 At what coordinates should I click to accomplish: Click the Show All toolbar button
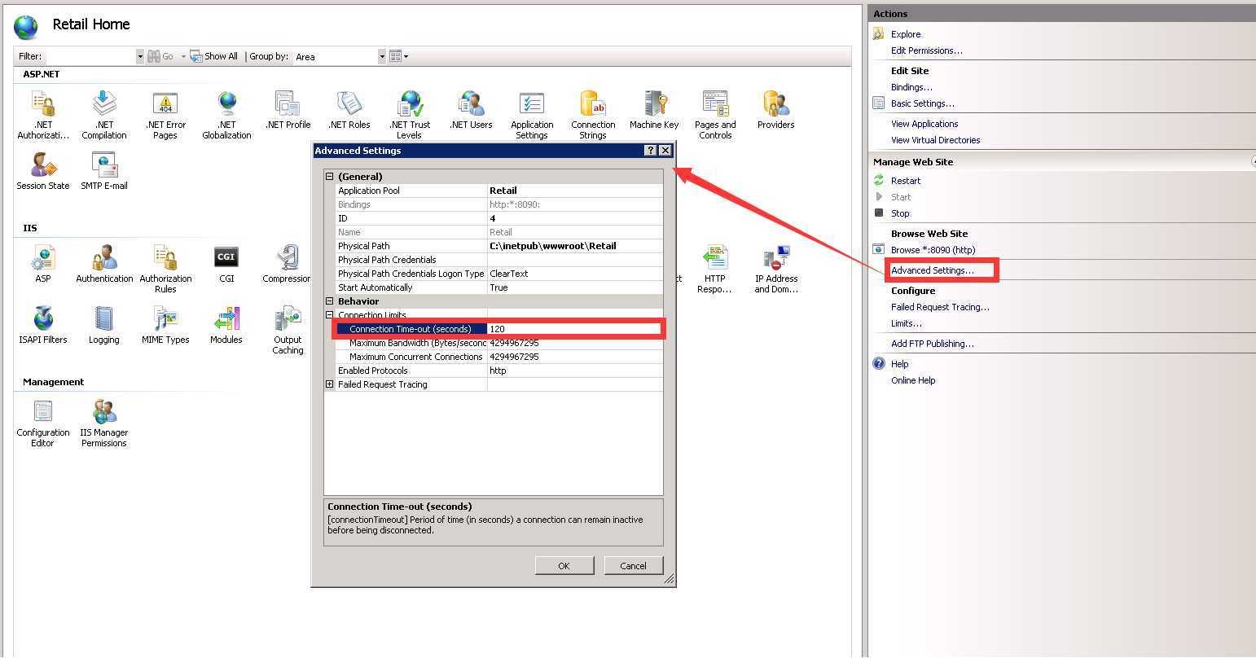pos(214,56)
